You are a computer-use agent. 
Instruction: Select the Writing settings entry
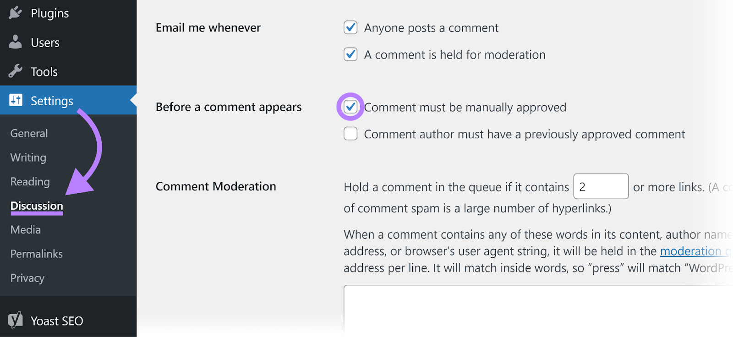pos(27,157)
